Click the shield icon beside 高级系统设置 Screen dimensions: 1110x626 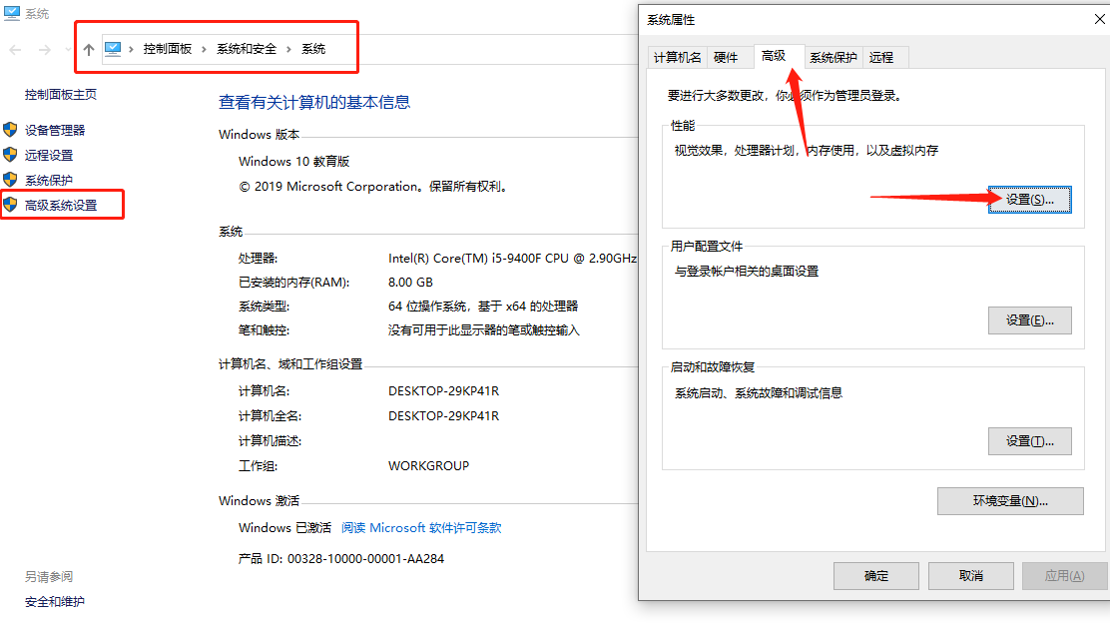coord(11,205)
